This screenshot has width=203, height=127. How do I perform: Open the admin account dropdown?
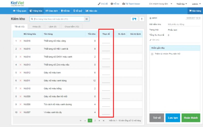click(x=196, y=4)
